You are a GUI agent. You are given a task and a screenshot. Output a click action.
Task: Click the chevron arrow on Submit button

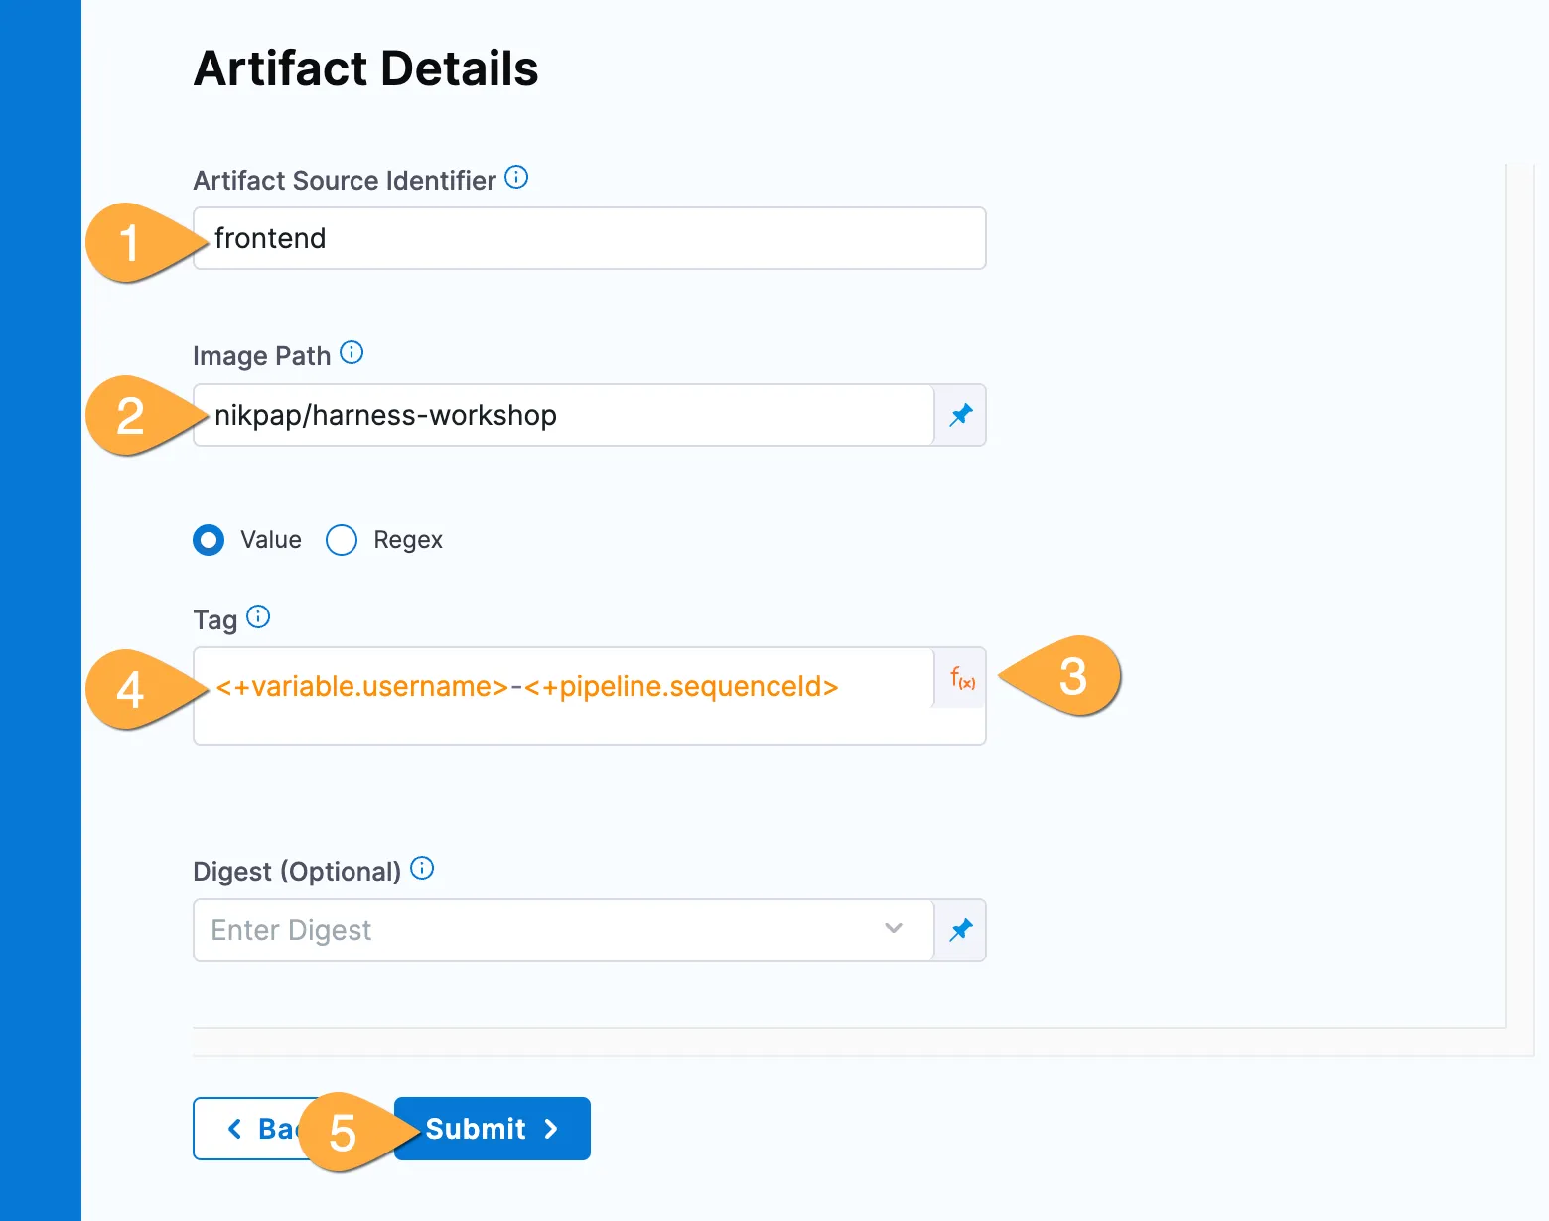[x=552, y=1129]
